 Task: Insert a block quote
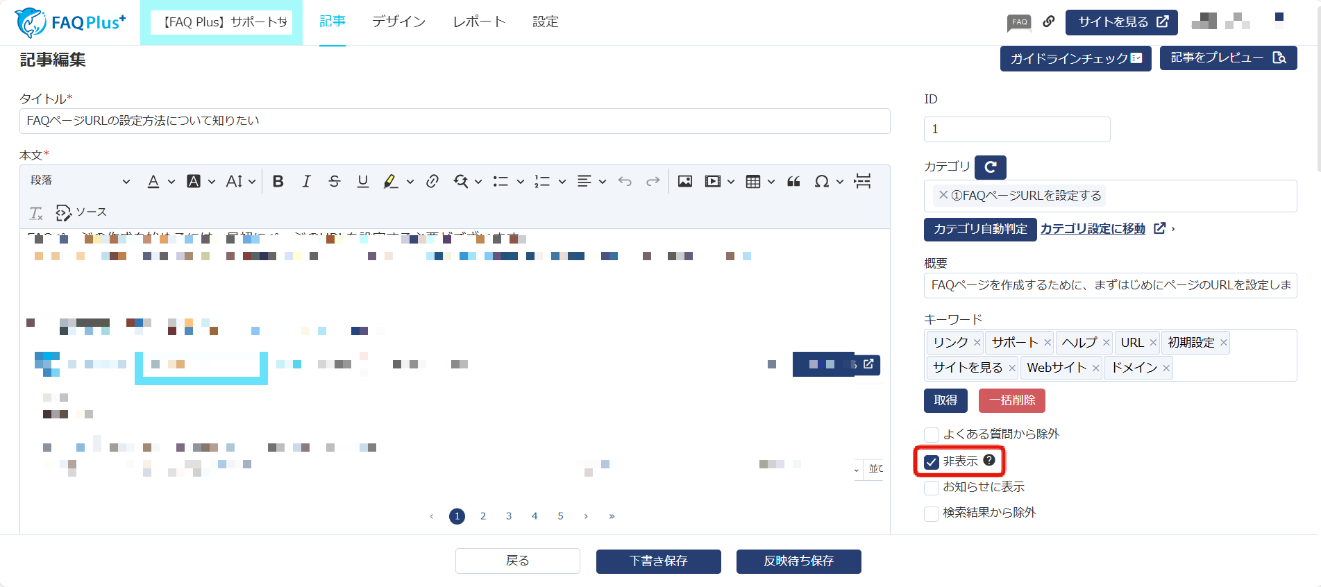(794, 181)
